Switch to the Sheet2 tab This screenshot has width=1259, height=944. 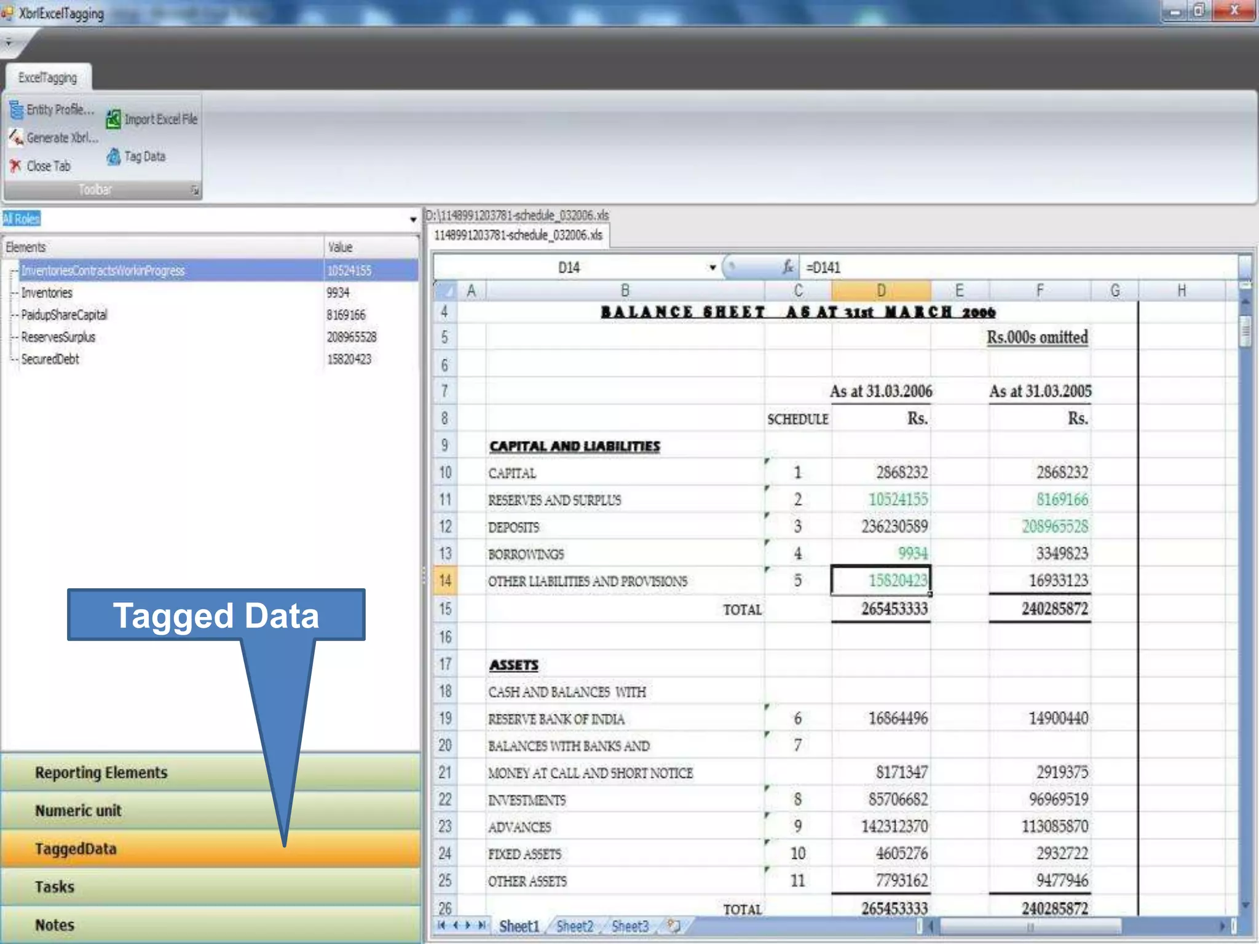pos(574,926)
